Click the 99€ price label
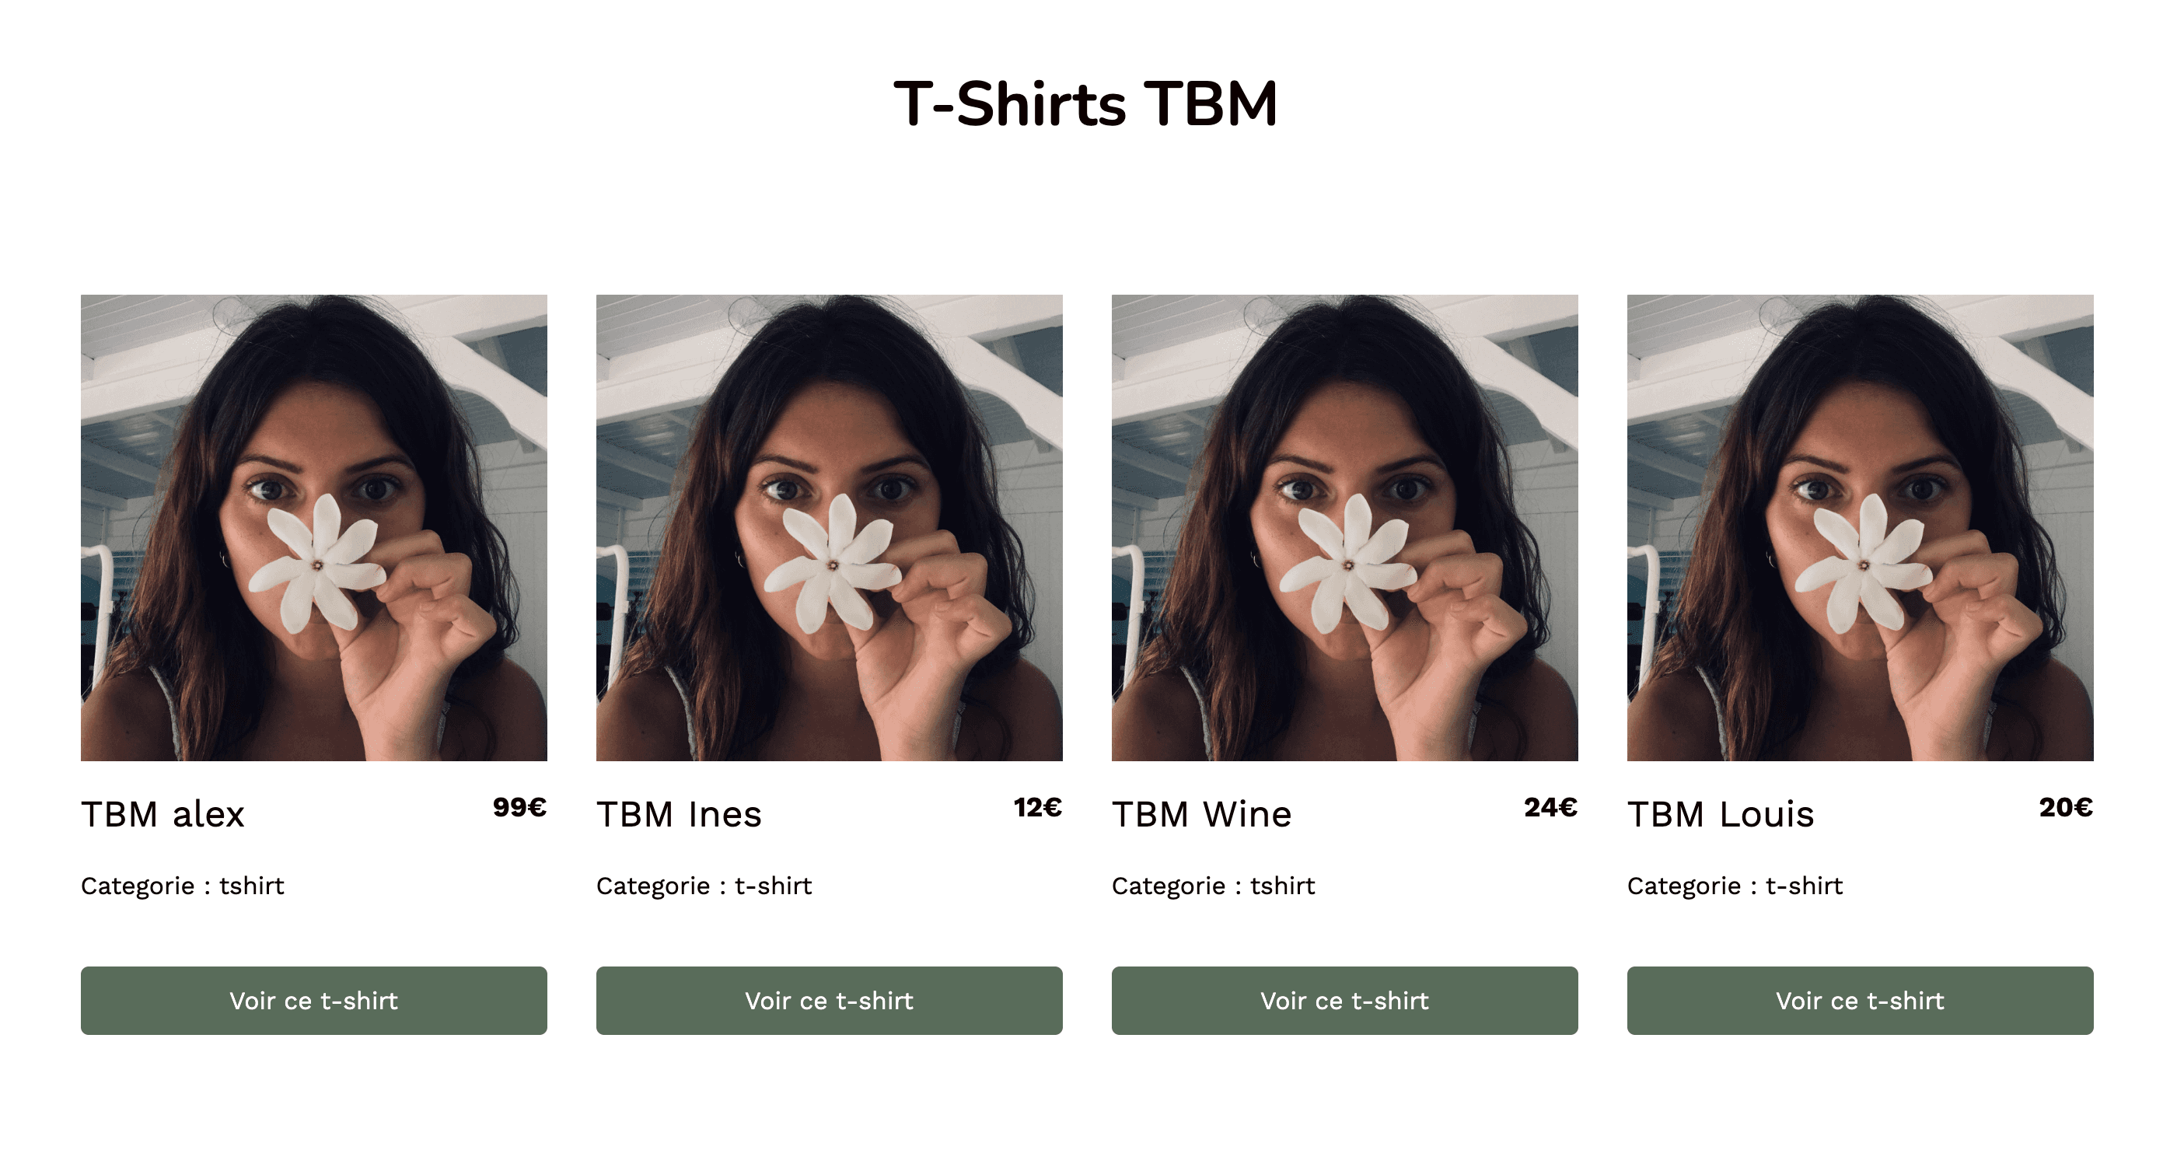Viewport: 2177px width, 1157px height. click(519, 807)
